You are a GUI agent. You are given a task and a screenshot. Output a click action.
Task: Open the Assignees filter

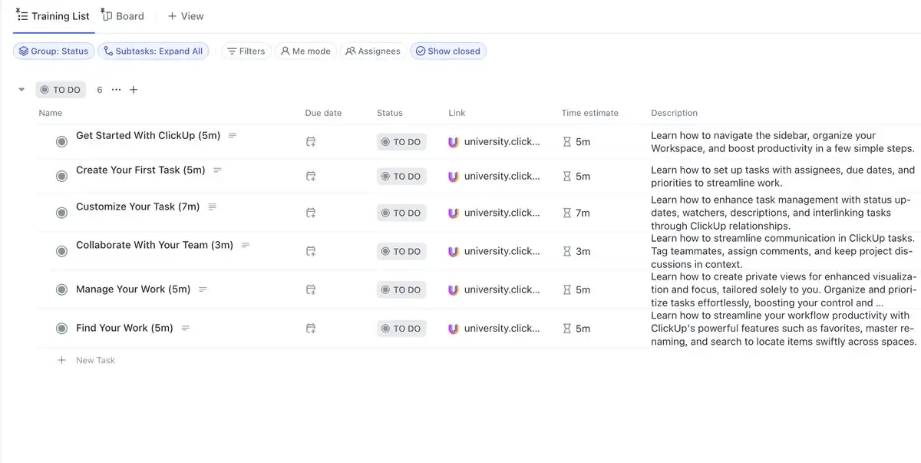(x=373, y=51)
